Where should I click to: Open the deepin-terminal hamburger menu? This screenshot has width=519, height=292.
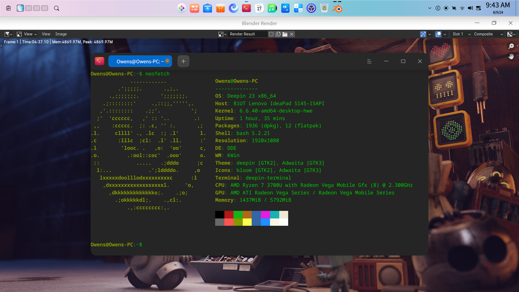coord(369,61)
